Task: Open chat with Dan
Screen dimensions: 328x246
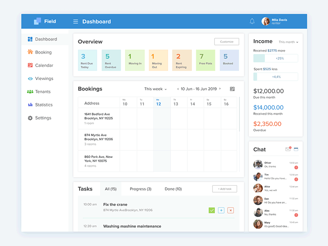Action: (x=276, y=200)
